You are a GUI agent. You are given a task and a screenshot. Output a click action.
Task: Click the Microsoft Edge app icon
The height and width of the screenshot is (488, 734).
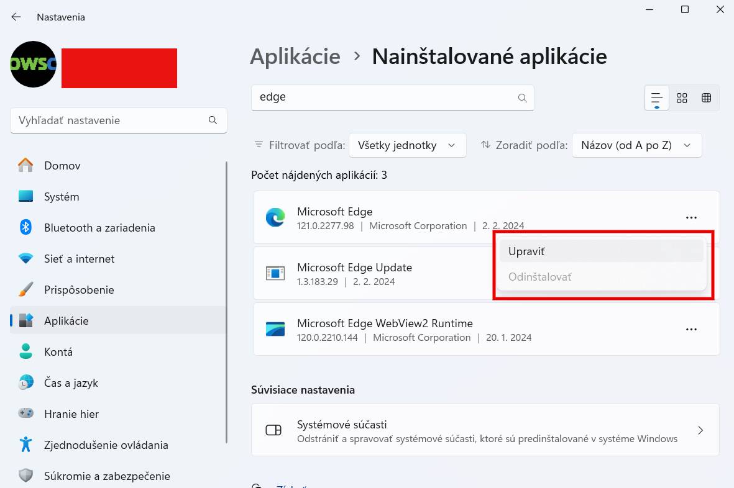coord(275,217)
